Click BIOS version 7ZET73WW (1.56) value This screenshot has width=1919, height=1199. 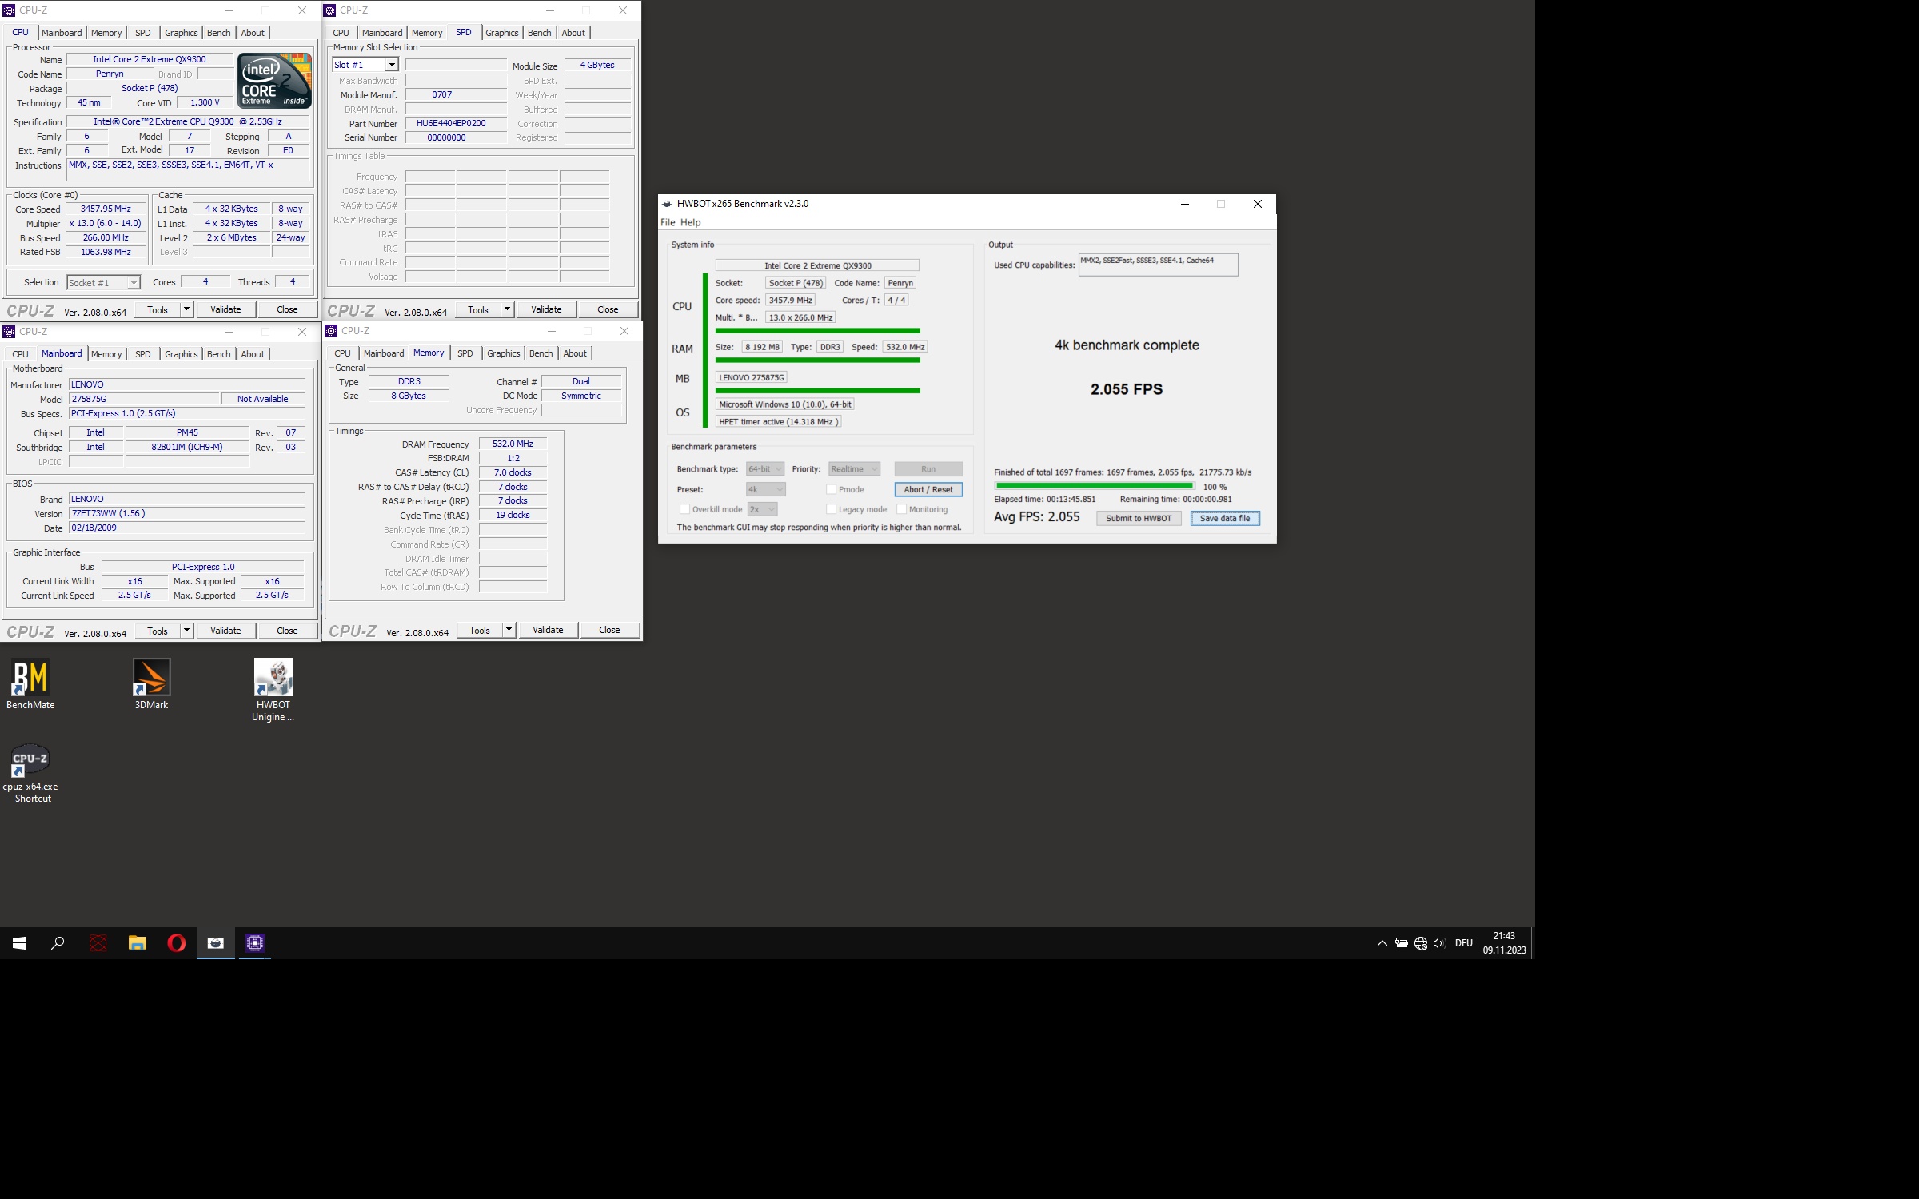click(x=186, y=513)
